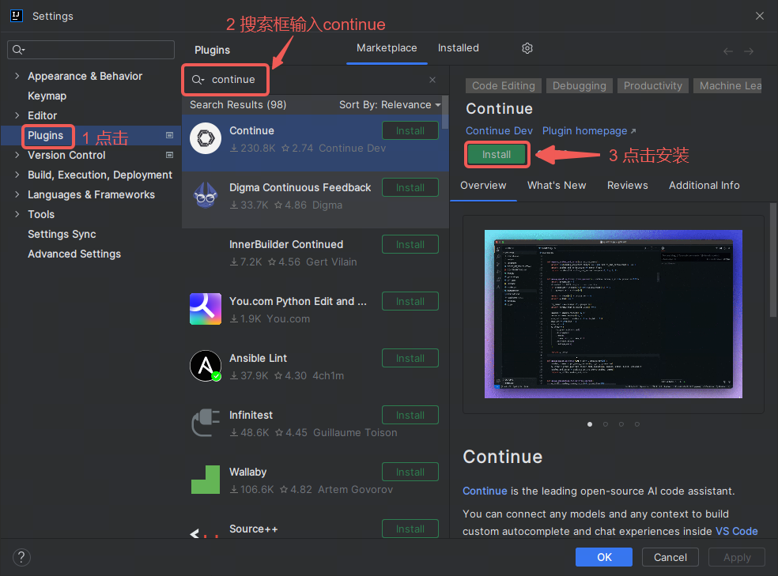Install the Ansible Lint plugin
This screenshot has width=778, height=576.
[410, 359]
